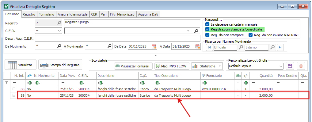Jump to first movement arrow button

209,47
